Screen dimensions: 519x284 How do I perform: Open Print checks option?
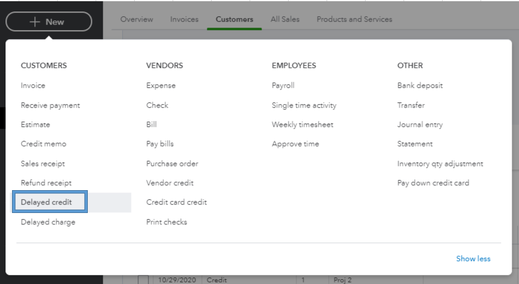[x=167, y=222]
